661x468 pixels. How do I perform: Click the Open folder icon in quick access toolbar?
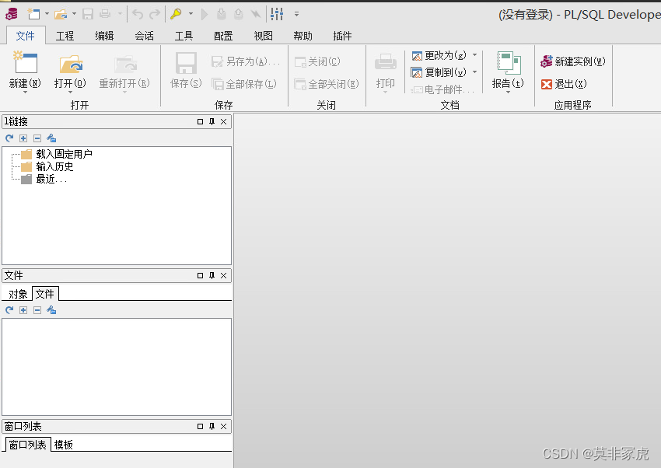click(x=61, y=14)
